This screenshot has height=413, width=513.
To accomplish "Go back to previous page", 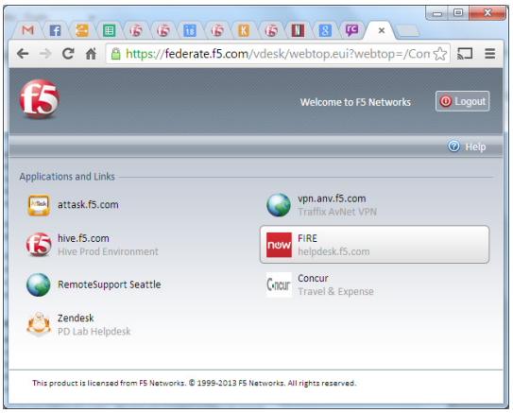I will click(23, 53).
